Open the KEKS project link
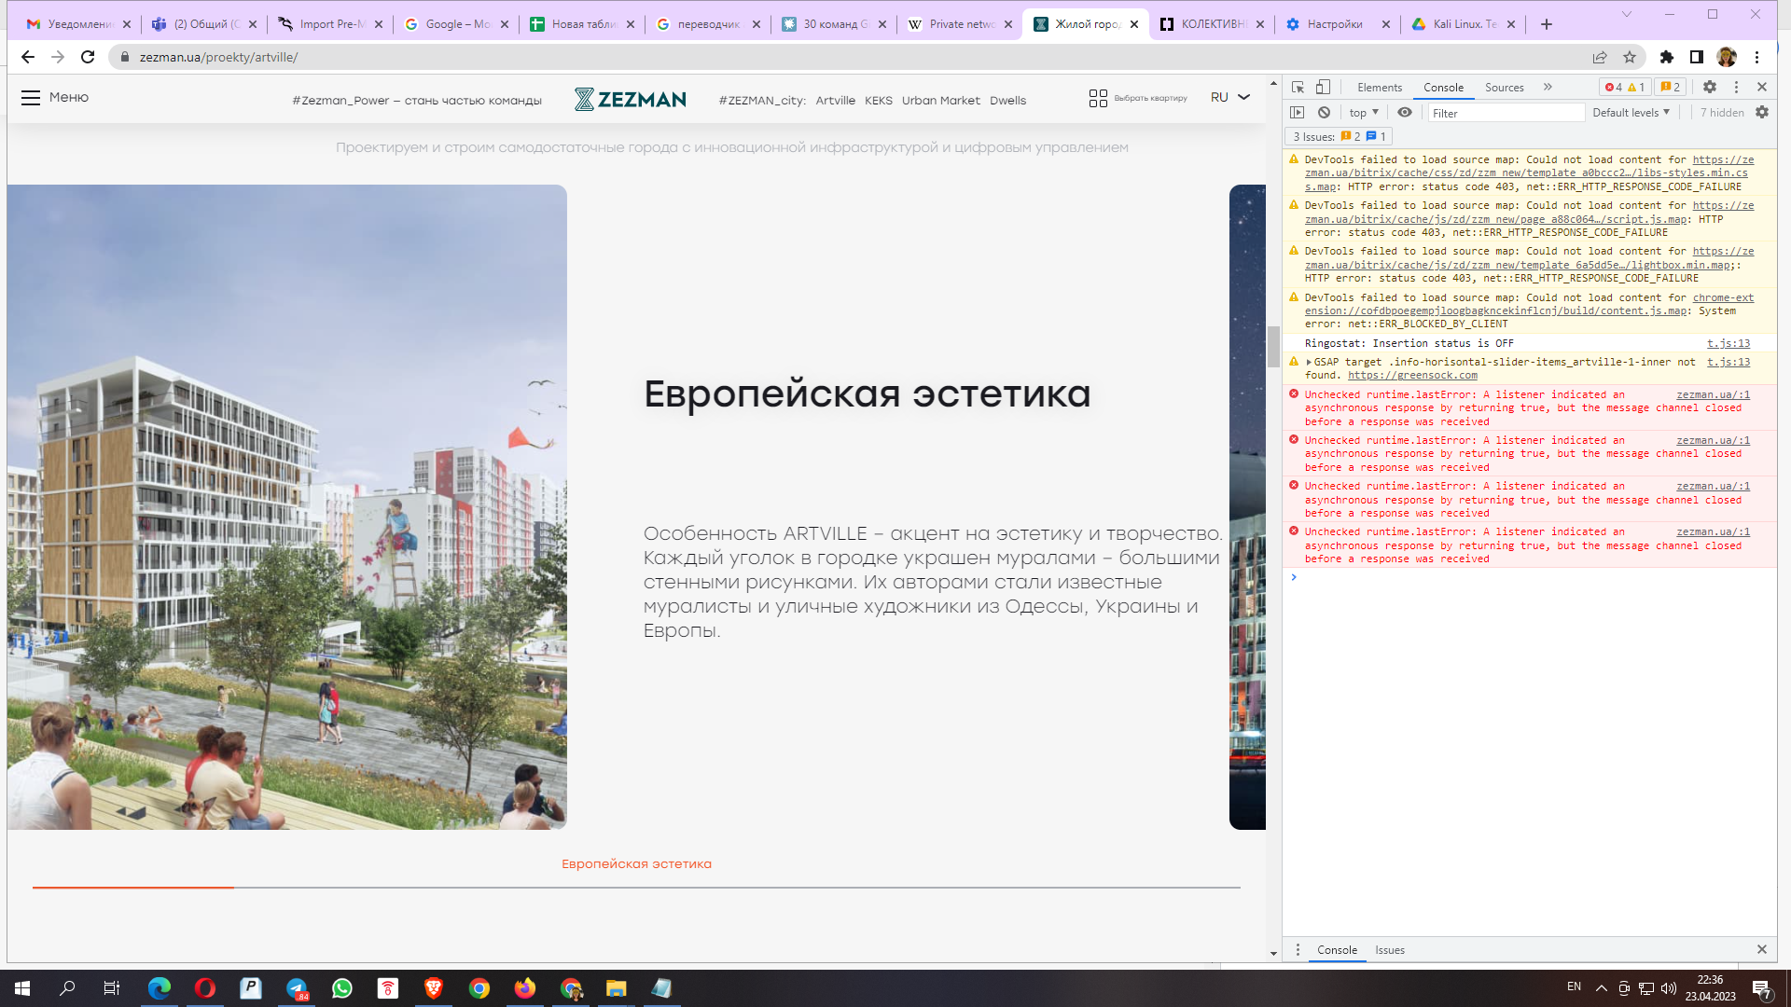Screen dimensions: 1791x1007 click(x=879, y=101)
